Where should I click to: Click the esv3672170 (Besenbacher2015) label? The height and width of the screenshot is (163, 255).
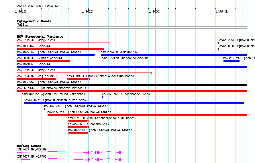(x=125, y=58)
